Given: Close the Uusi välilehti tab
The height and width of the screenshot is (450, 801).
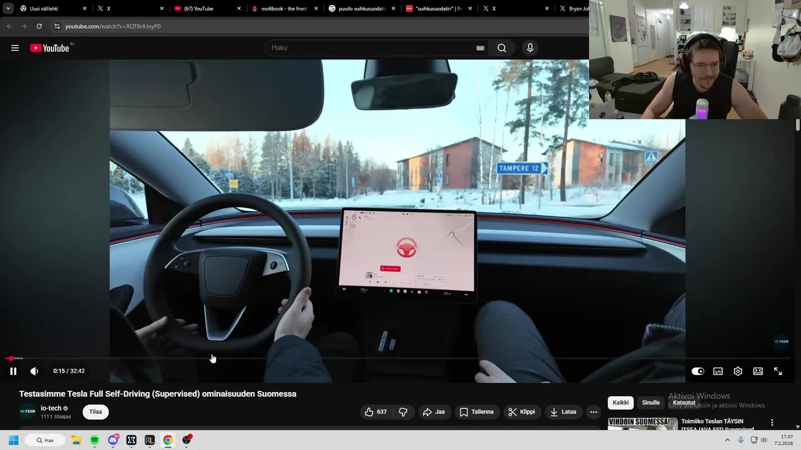Looking at the screenshot, I should pos(84,9).
